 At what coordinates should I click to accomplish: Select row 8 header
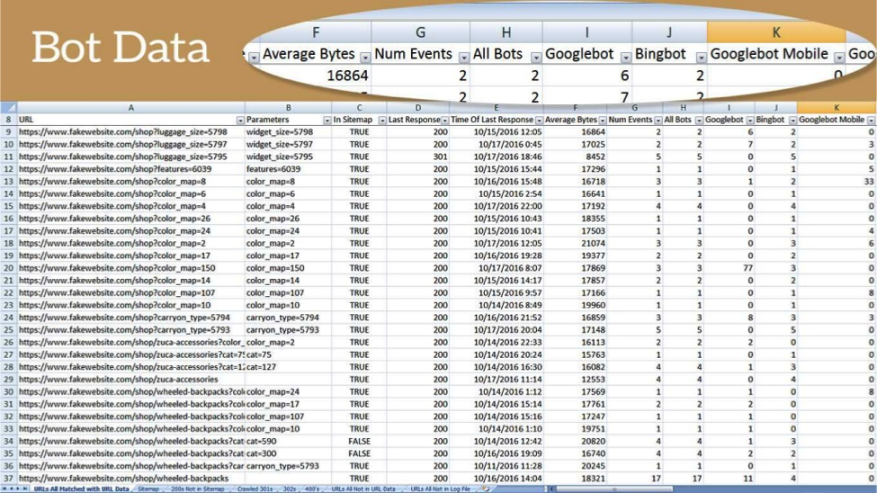coord(8,120)
